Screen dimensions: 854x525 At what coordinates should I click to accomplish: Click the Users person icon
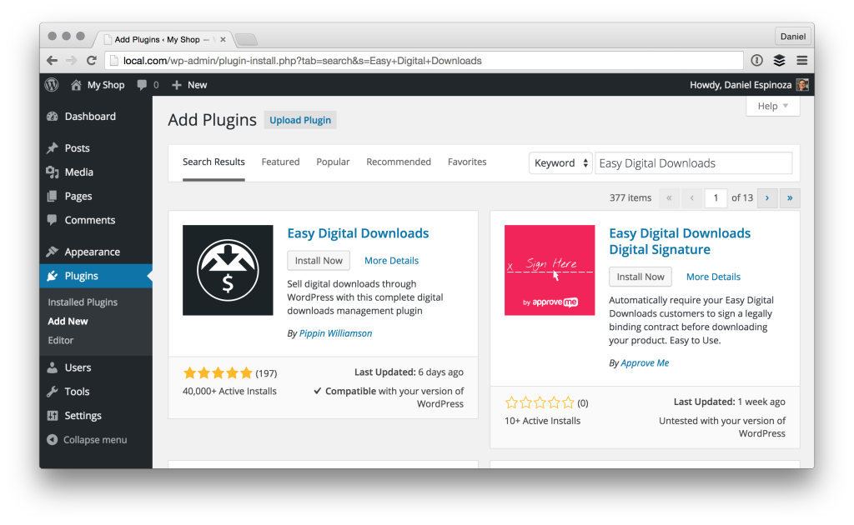[x=53, y=367]
